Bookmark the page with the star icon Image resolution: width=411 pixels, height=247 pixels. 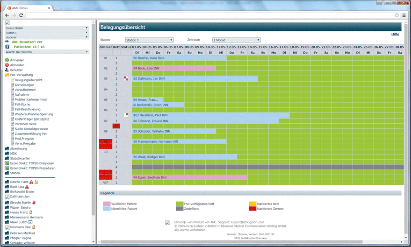pyautogui.click(x=397, y=15)
